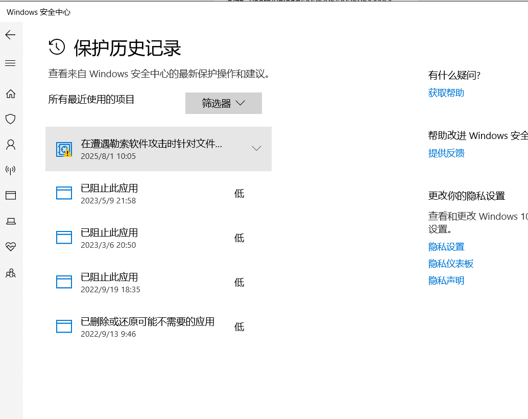Open the Home page icon in sidebar
The height and width of the screenshot is (419, 528).
(x=11, y=94)
